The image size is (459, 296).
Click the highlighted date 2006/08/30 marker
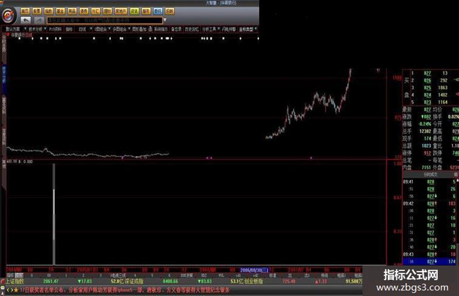coord(254,270)
